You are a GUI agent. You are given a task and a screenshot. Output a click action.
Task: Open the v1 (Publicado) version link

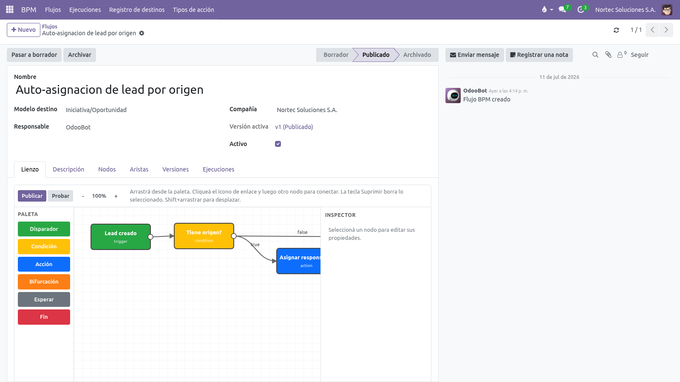(294, 127)
